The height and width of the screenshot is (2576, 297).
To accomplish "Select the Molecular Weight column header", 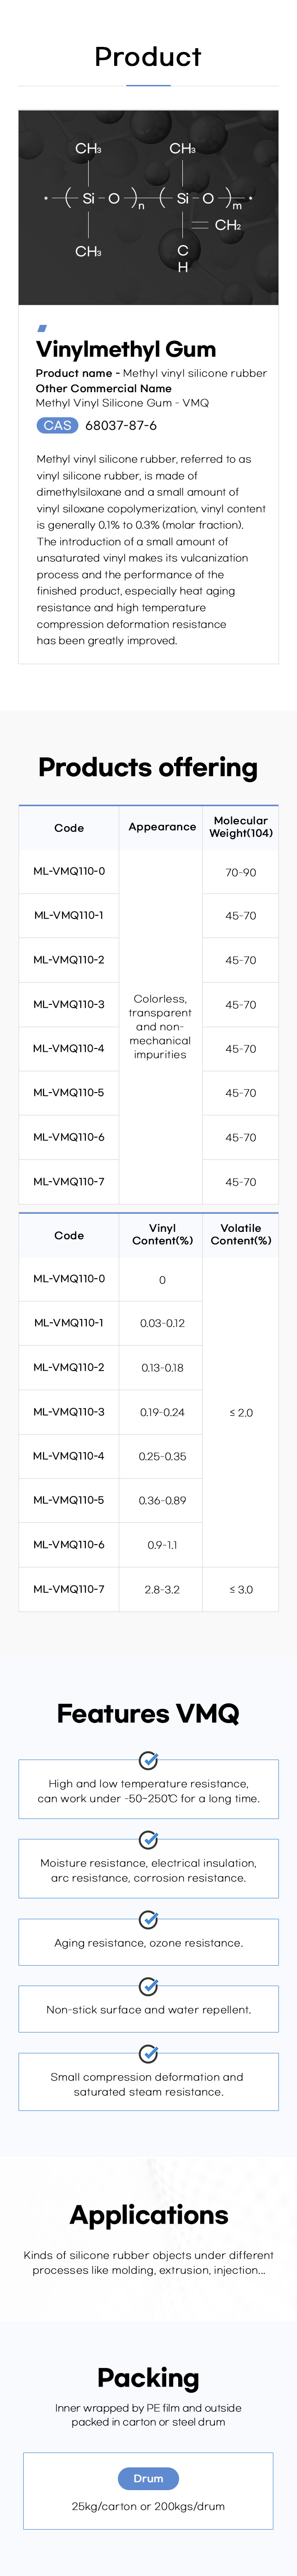I will [x=240, y=827].
